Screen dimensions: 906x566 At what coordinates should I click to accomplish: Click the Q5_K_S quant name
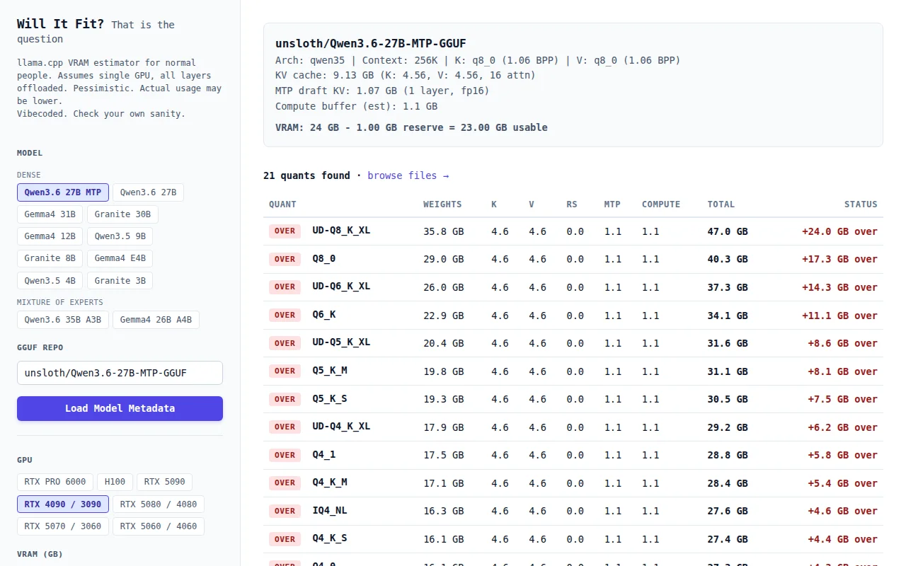pos(330,399)
